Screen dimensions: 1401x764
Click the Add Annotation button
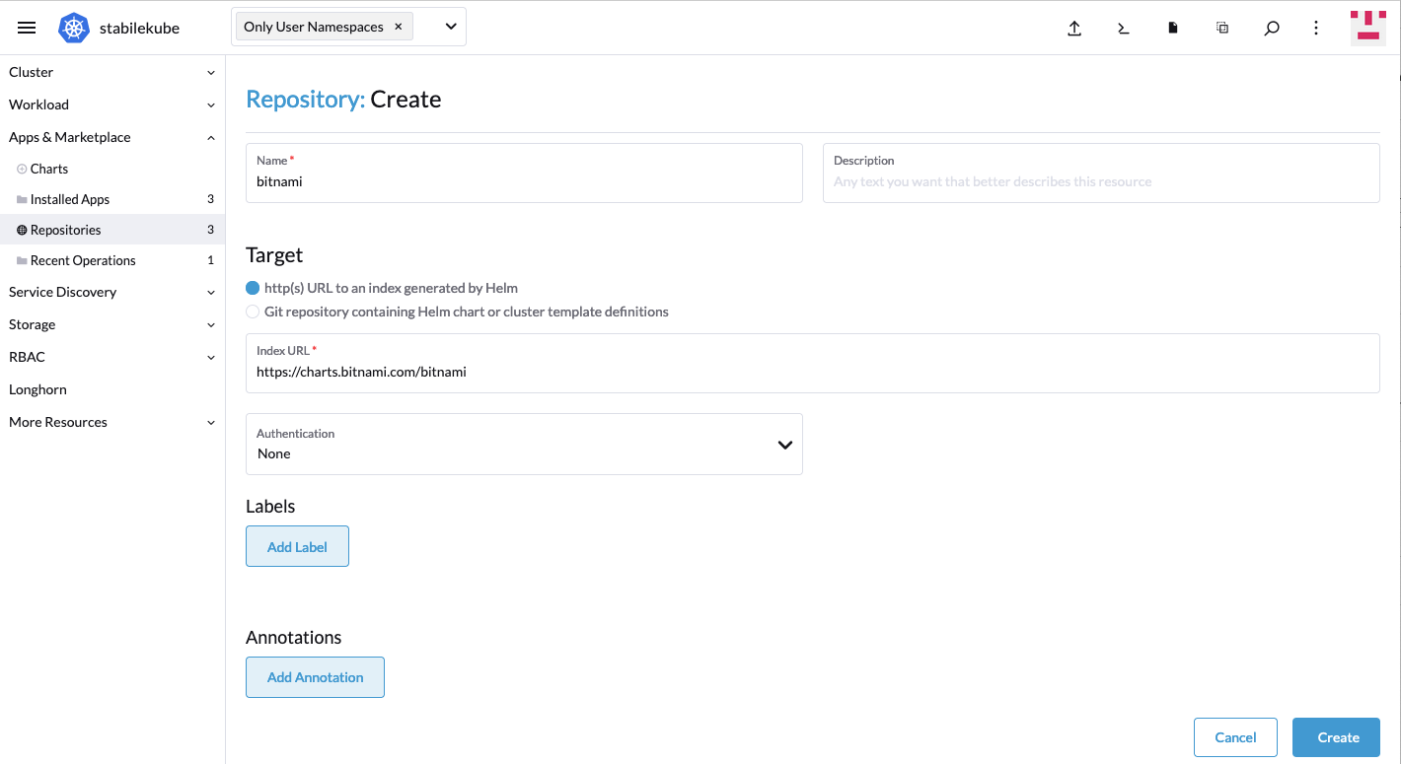pyautogui.click(x=315, y=677)
